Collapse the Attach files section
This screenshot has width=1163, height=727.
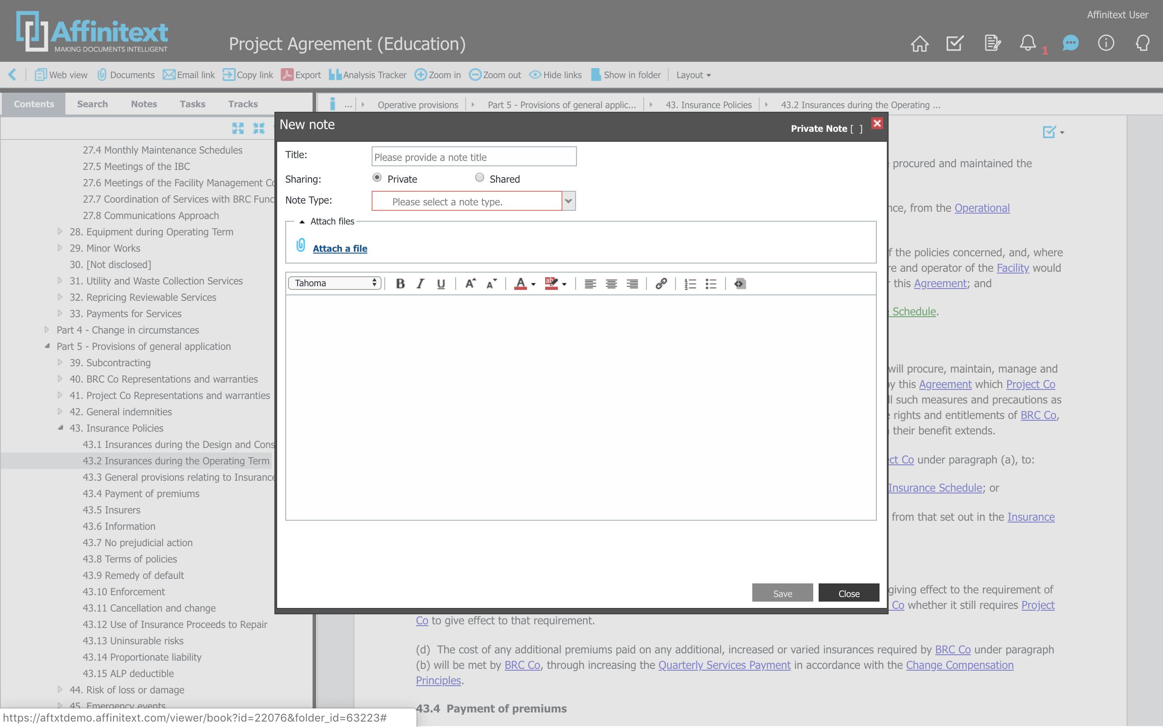[302, 222]
